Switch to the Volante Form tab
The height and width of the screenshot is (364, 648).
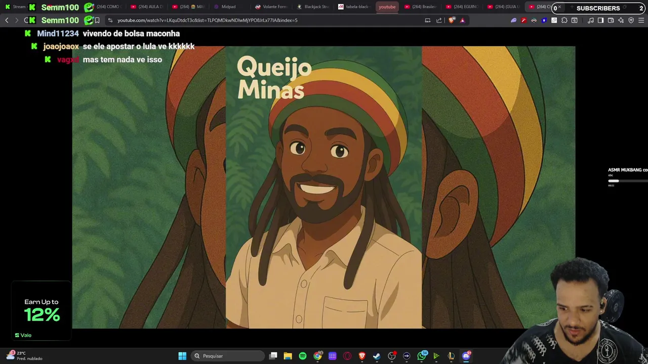271,7
